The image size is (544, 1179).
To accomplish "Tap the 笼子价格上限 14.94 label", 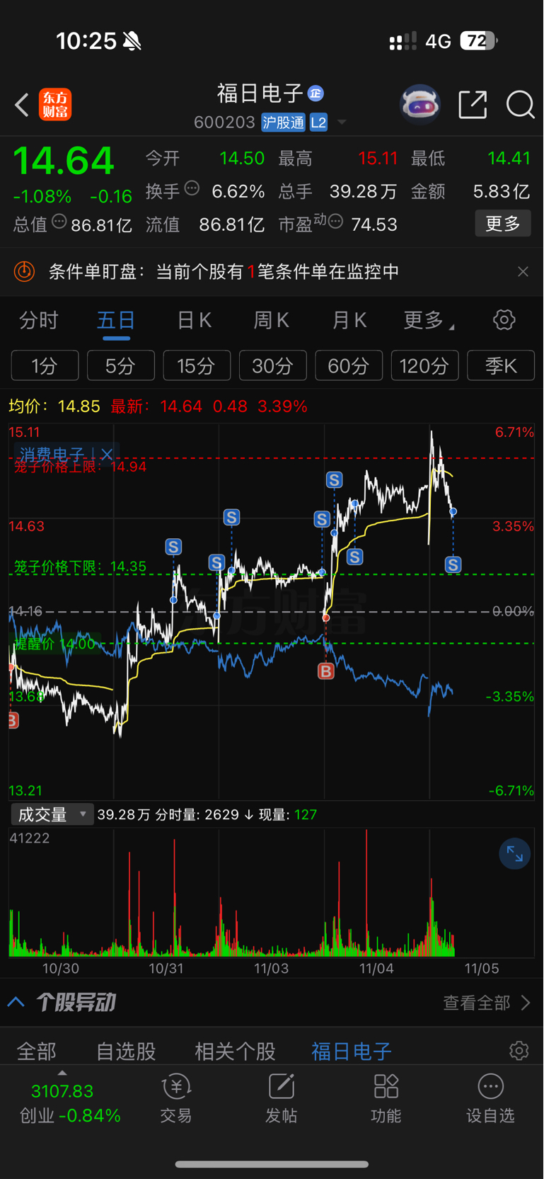I will click(x=80, y=466).
